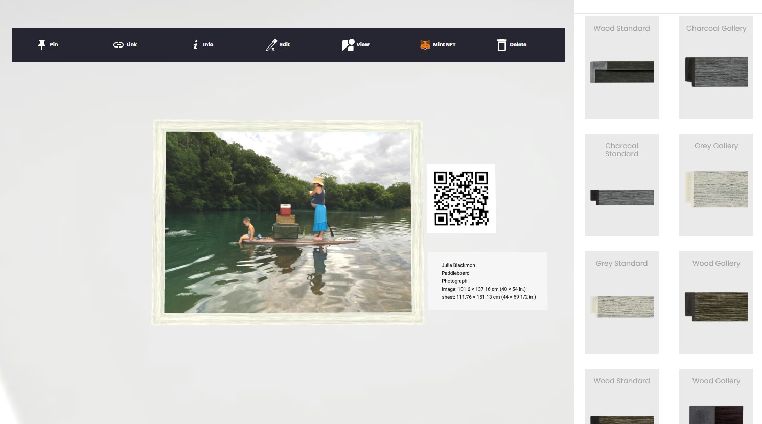Select the Charcoal Gallery frame
The height and width of the screenshot is (424, 762).
click(716, 67)
